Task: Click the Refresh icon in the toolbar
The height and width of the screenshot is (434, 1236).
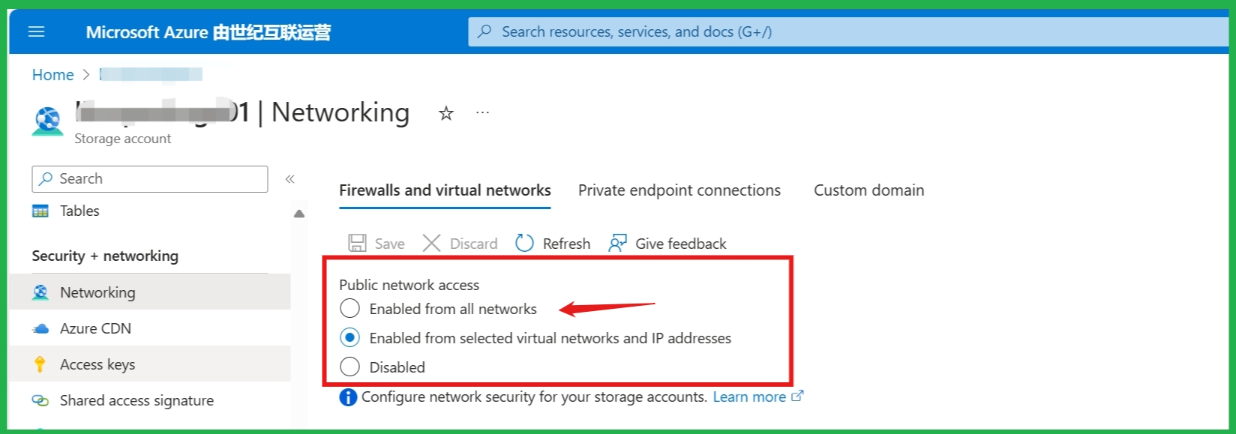Action: coord(524,244)
